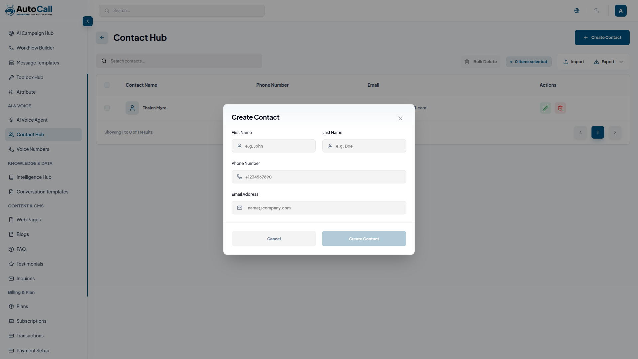
Task: Click the Contact Name column header
Action: click(x=141, y=85)
